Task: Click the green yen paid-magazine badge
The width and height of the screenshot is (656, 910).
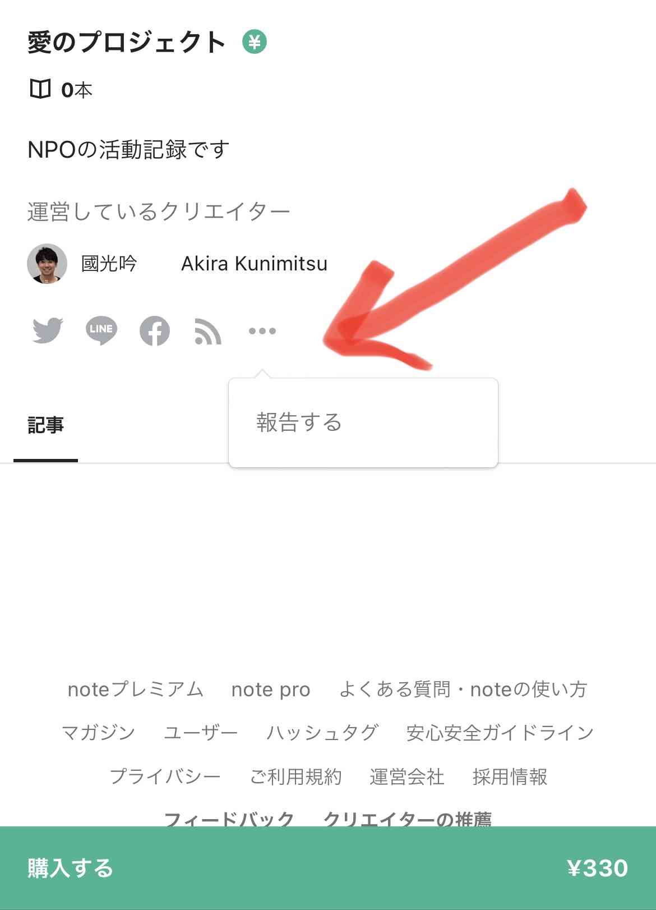Action: coord(255,42)
